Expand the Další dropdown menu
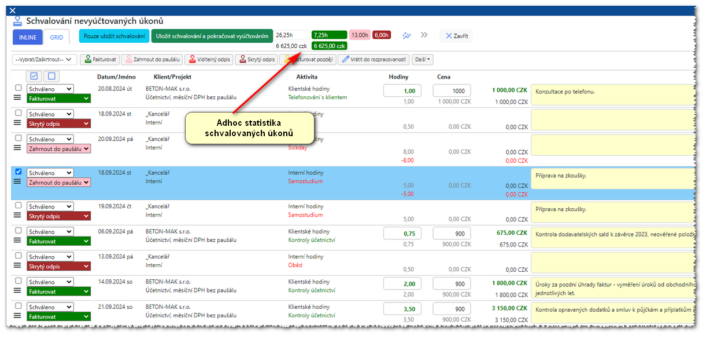706x337 pixels. point(422,59)
